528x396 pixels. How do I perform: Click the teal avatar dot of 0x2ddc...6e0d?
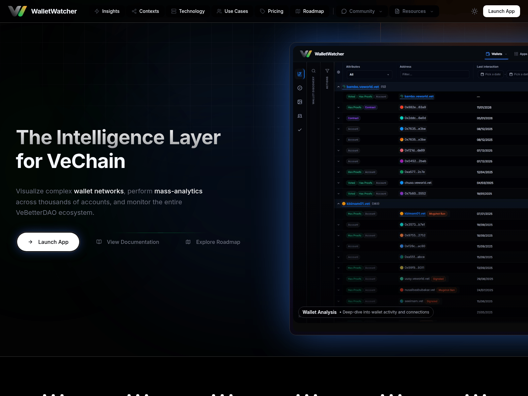coord(402,118)
